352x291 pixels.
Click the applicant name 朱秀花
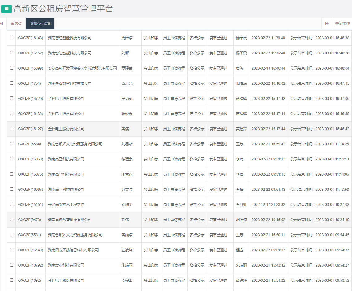point(127,174)
